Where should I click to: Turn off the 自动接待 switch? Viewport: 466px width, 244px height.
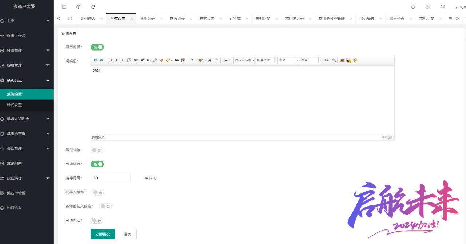tap(97, 164)
